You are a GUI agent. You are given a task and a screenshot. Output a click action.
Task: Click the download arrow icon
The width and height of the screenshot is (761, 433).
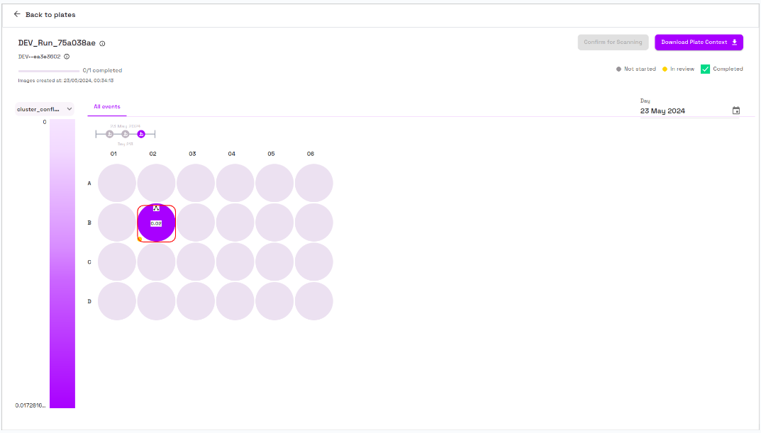735,43
